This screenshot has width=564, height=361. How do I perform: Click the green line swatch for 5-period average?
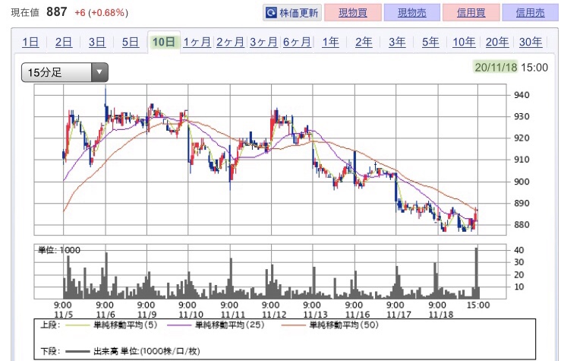click(x=76, y=325)
